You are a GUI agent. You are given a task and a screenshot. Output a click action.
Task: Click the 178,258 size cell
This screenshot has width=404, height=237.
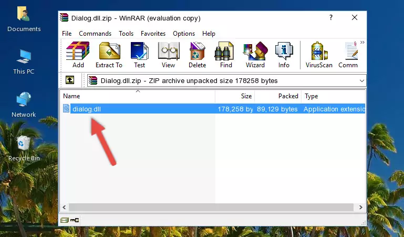(x=235, y=109)
